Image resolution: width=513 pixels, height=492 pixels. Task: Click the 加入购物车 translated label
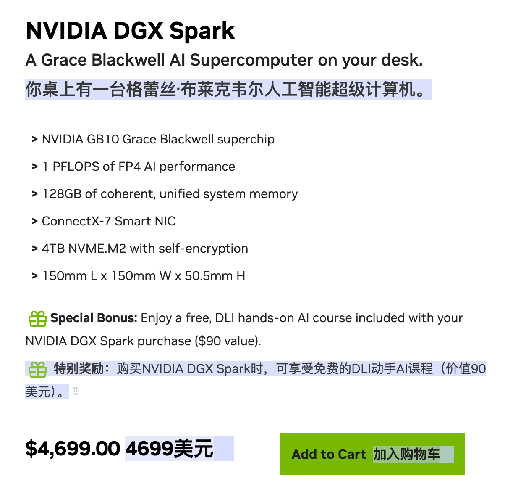pyautogui.click(x=406, y=454)
